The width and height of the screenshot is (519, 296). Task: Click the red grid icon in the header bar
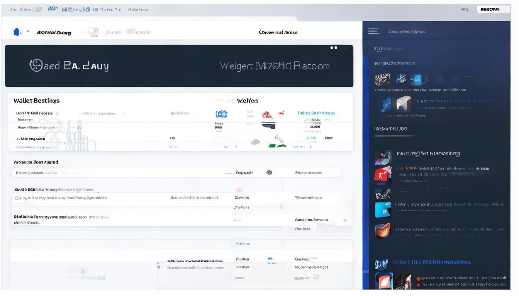93,32
